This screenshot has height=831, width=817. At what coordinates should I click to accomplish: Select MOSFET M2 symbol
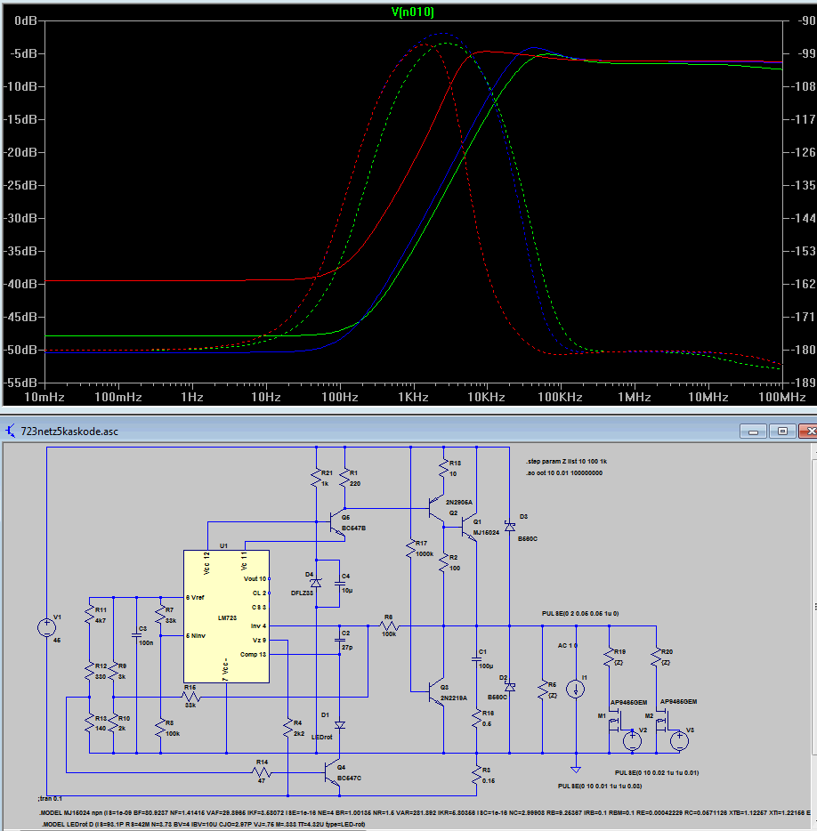[x=663, y=722]
